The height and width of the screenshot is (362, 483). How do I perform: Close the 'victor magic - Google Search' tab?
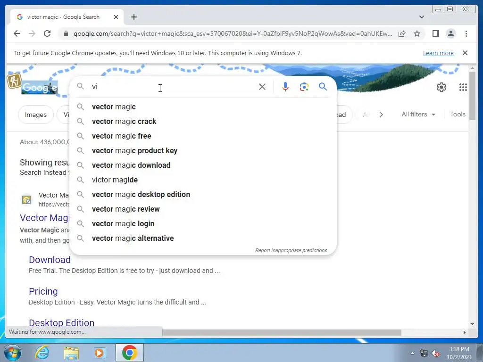coord(116,17)
